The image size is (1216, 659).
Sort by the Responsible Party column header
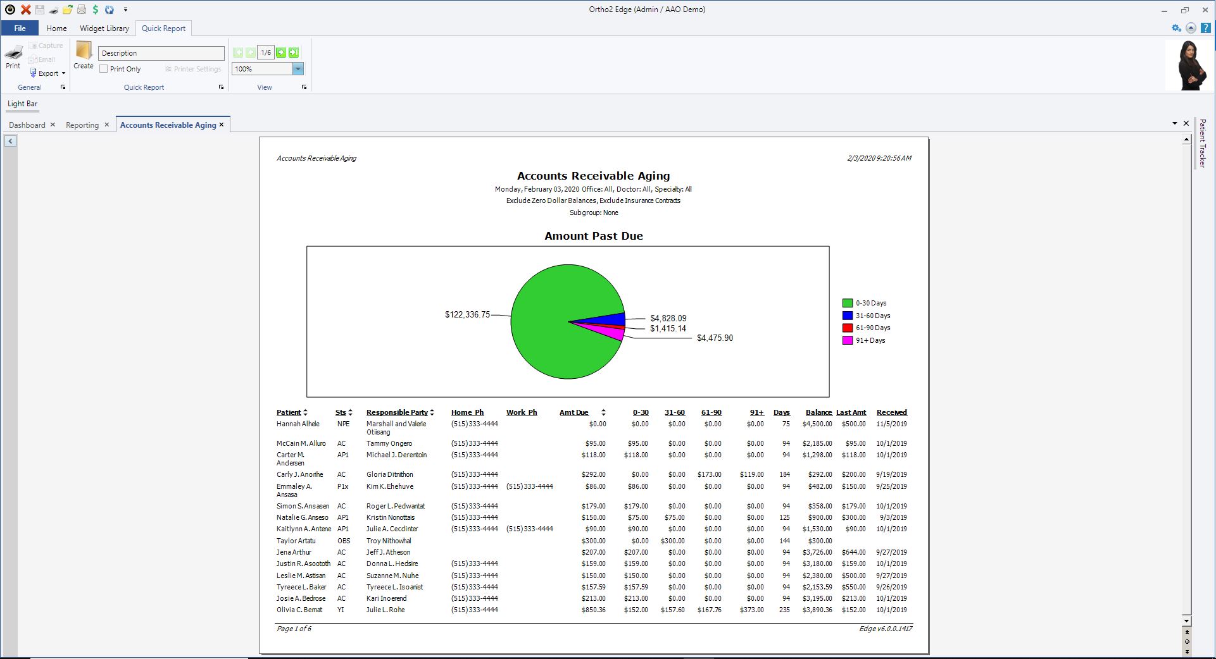tap(400, 412)
